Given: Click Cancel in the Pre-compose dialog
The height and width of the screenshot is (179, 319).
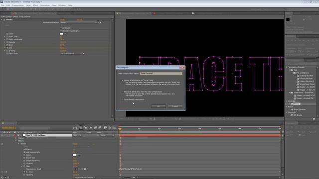Looking at the screenshot, I should (175, 106).
